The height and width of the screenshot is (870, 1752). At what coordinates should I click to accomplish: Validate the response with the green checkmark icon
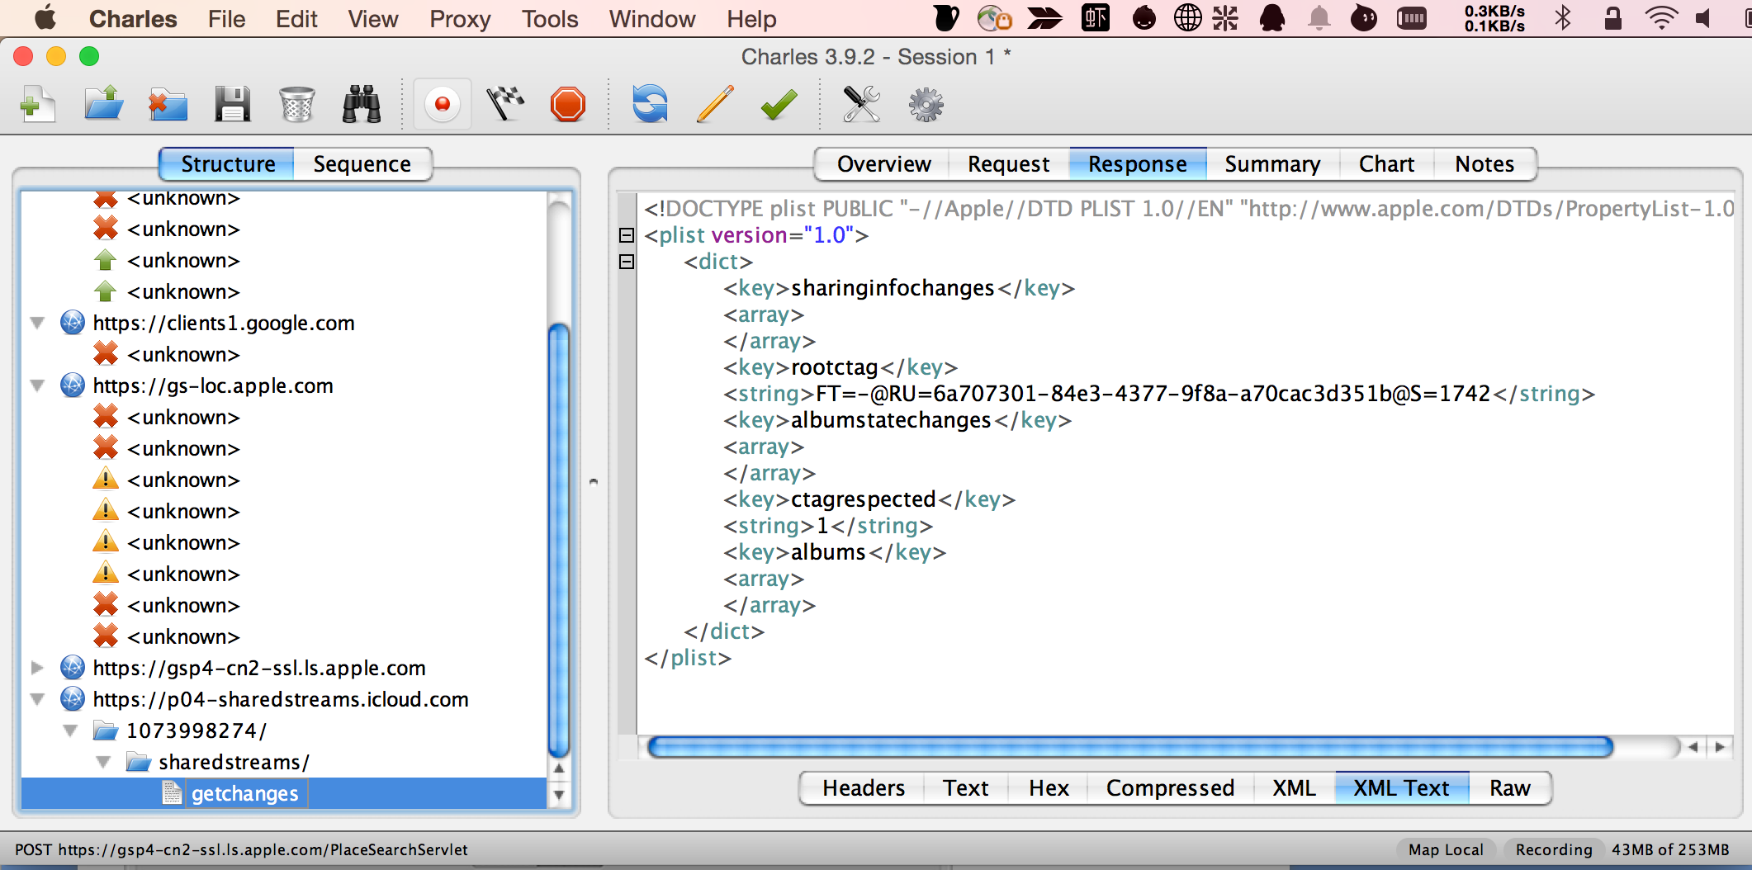779,105
